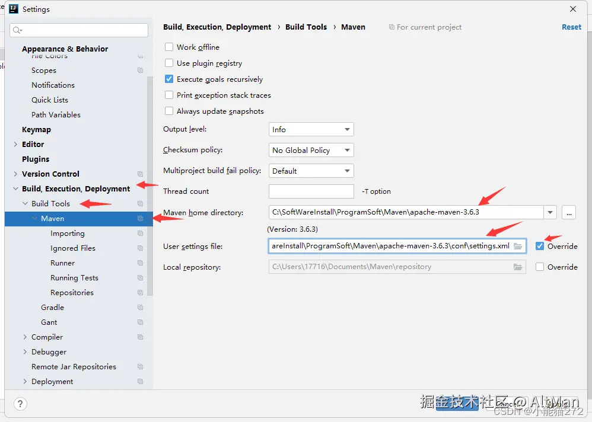592x422 pixels.
Task: Click the search magnifier icon in settings
Action: coord(17,30)
